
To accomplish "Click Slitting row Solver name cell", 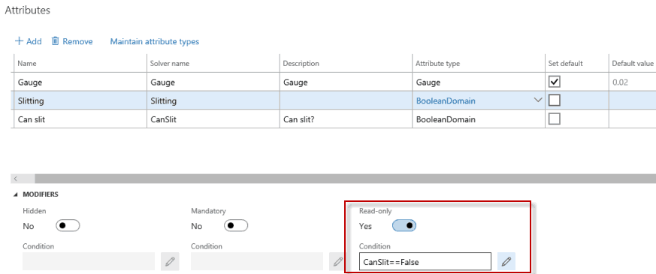I will [x=213, y=101].
